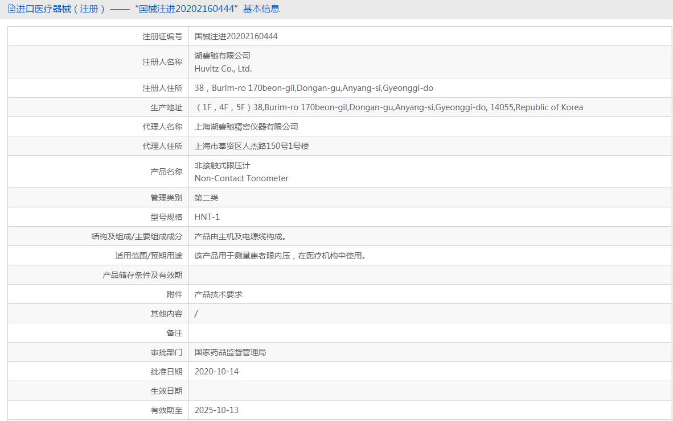673x421 pixels.
Task: Select the 管理类别 row label
Action: (x=166, y=198)
